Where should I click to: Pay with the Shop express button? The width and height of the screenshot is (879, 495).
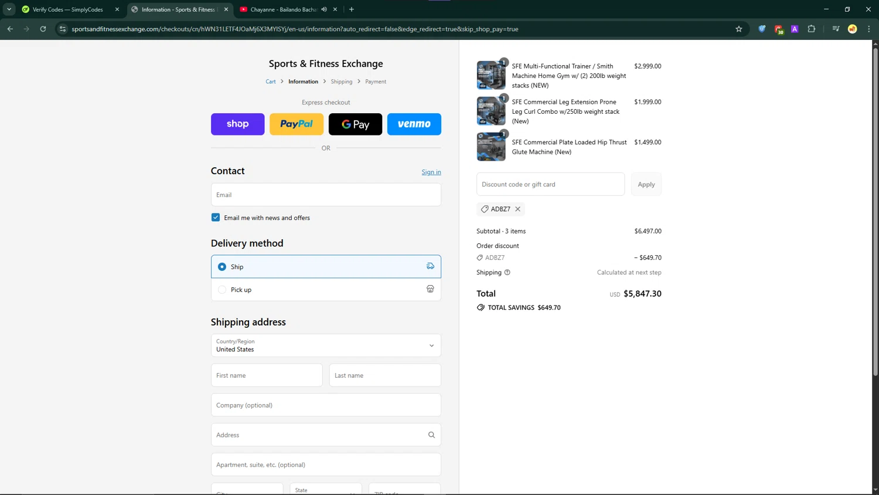click(237, 124)
